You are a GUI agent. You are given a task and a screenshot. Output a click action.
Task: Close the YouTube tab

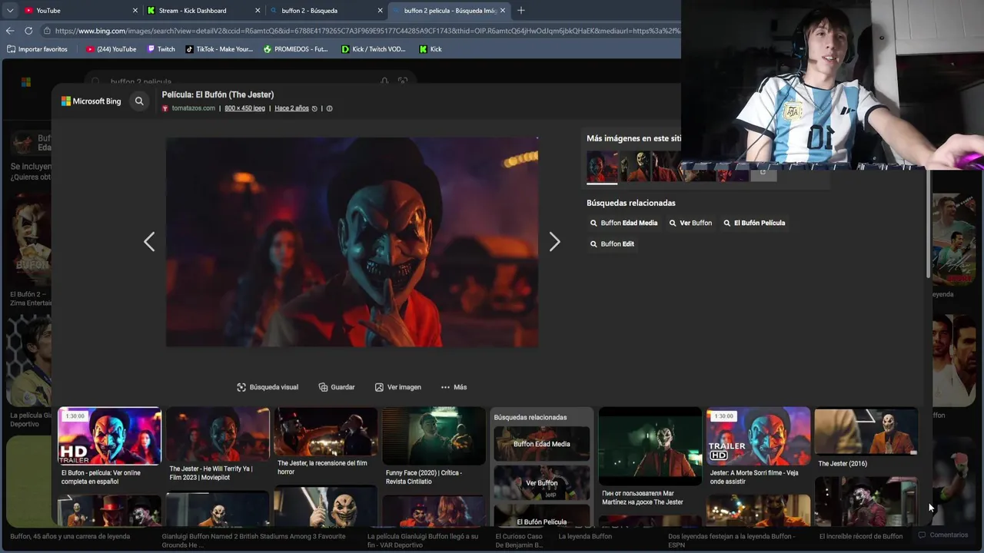tap(135, 11)
